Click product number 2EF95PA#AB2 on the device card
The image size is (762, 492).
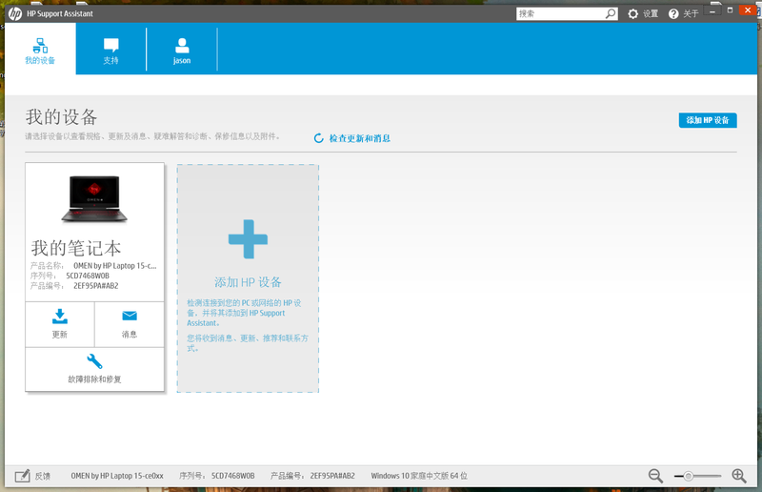point(96,286)
